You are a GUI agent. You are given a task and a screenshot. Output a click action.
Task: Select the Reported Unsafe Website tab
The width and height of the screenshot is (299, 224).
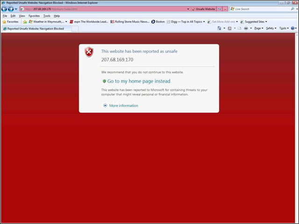coord(36,28)
